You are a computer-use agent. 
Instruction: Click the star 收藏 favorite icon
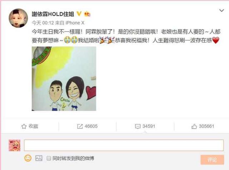point(24,126)
